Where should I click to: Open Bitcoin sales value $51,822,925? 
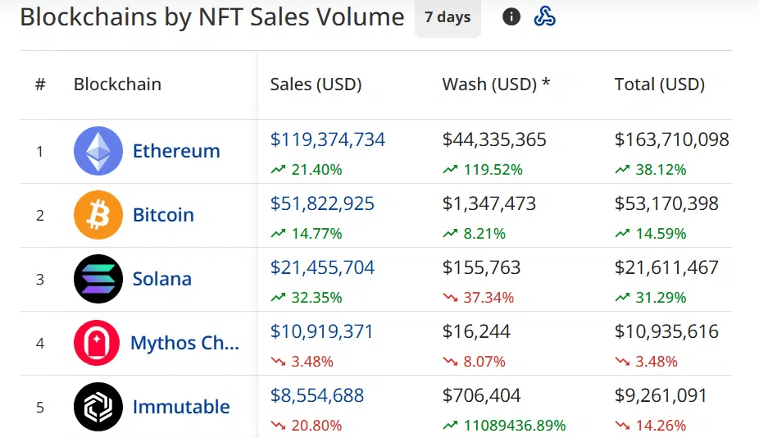pyautogui.click(x=322, y=203)
